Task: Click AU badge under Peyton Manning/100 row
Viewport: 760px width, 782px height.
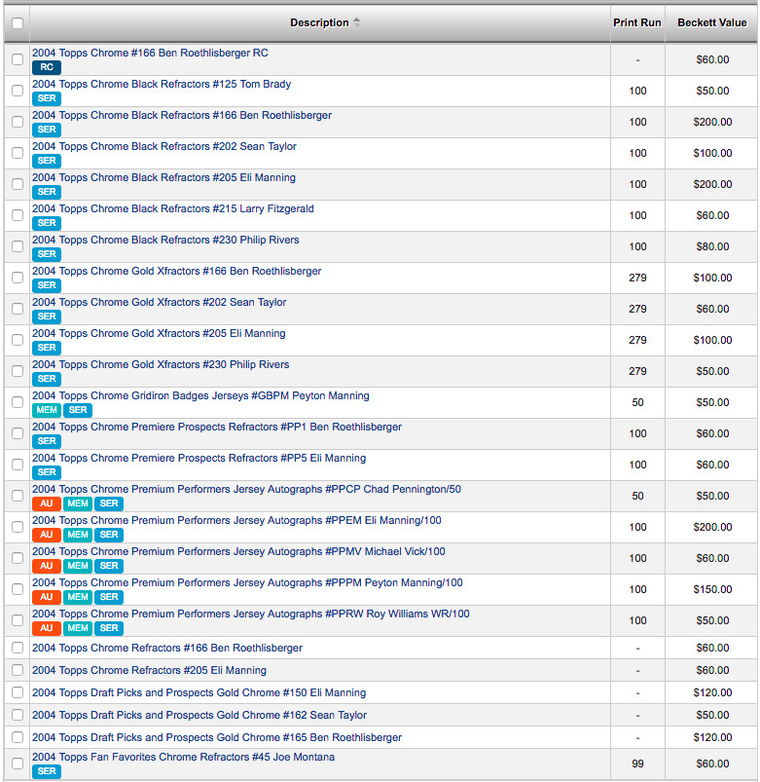Action: tap(47, 597)
